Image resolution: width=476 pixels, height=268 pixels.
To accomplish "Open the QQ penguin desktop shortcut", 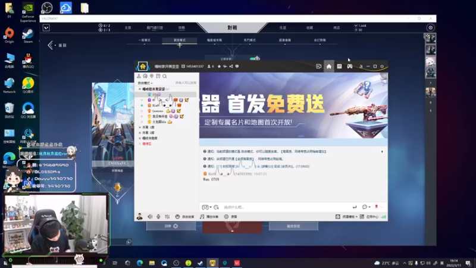I will pos(28,61).
